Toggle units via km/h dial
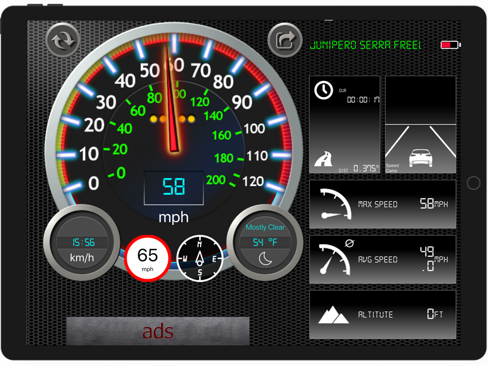 click(x=82, y=243)
